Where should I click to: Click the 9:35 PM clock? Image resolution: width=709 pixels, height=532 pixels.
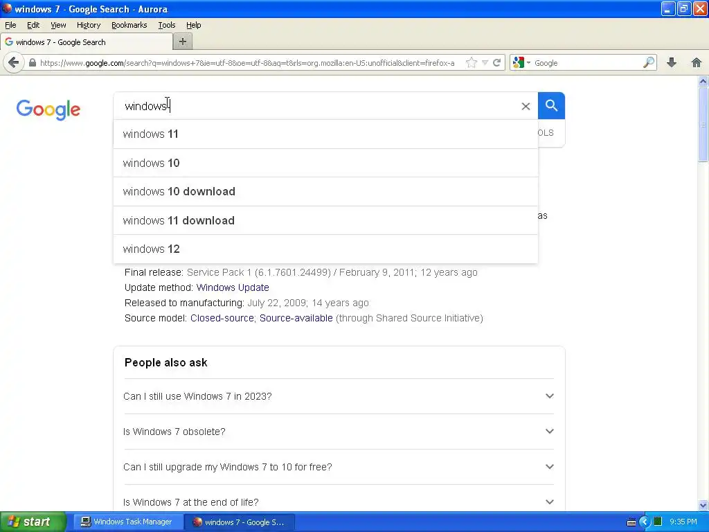tap(683, 522)
